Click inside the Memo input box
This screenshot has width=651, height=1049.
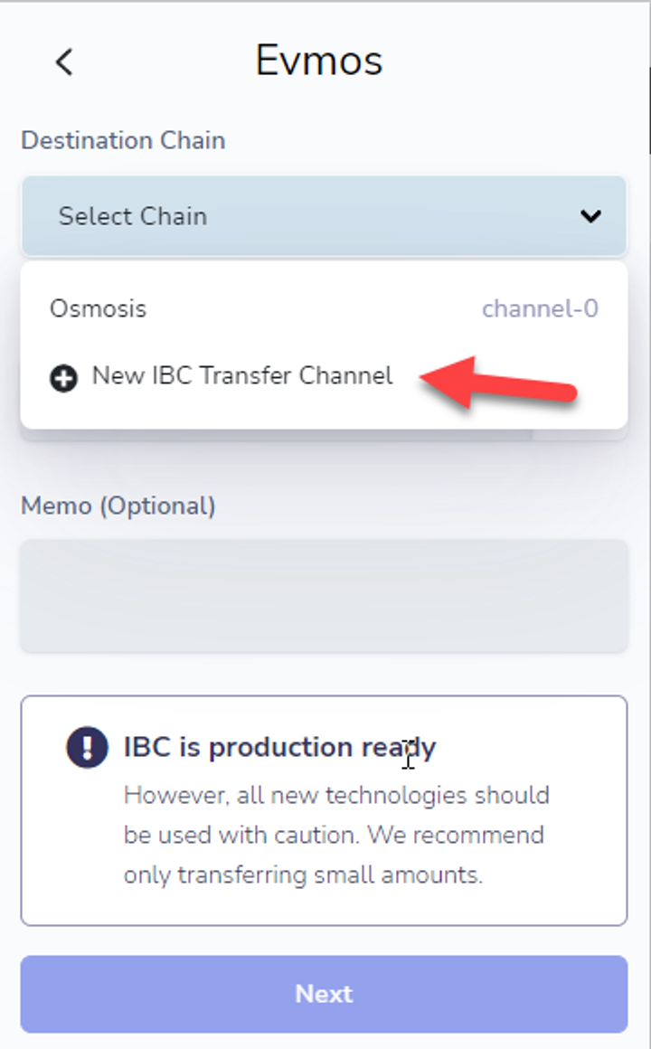324,595
